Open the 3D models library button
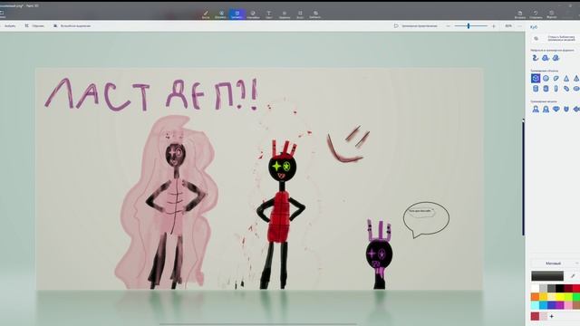This screenshot has height=326, width=580. [556, 38]
